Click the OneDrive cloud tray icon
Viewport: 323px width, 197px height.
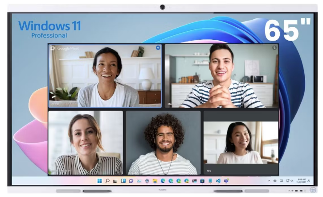(x=275, y=181)
